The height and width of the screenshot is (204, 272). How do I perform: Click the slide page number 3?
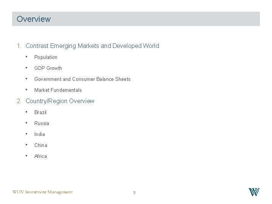pos(134,193)
